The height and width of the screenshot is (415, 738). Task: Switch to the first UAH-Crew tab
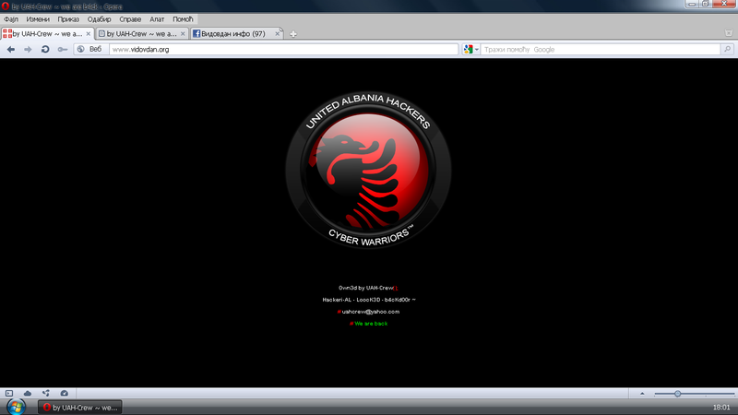[x=47, y=34]
